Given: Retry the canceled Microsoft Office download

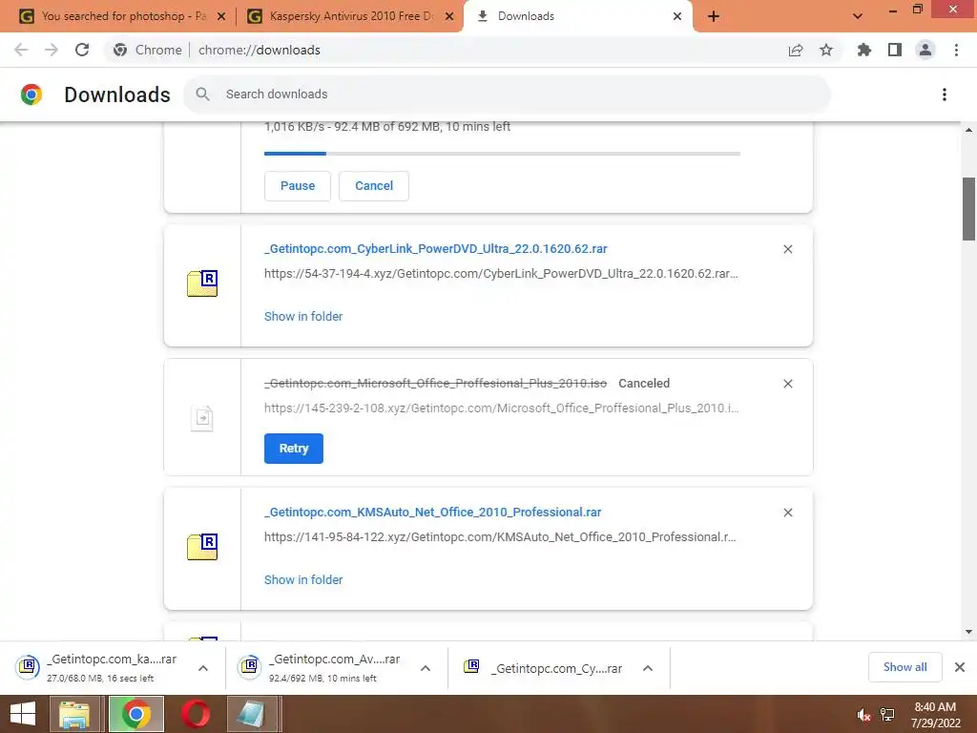Looking at the screenshot, I should (x=294, y=449).
